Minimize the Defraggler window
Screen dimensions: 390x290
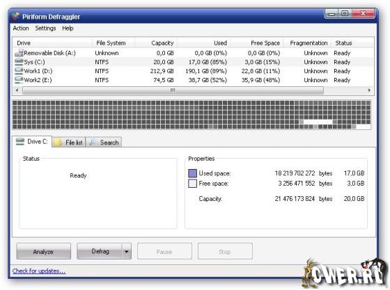331,14
